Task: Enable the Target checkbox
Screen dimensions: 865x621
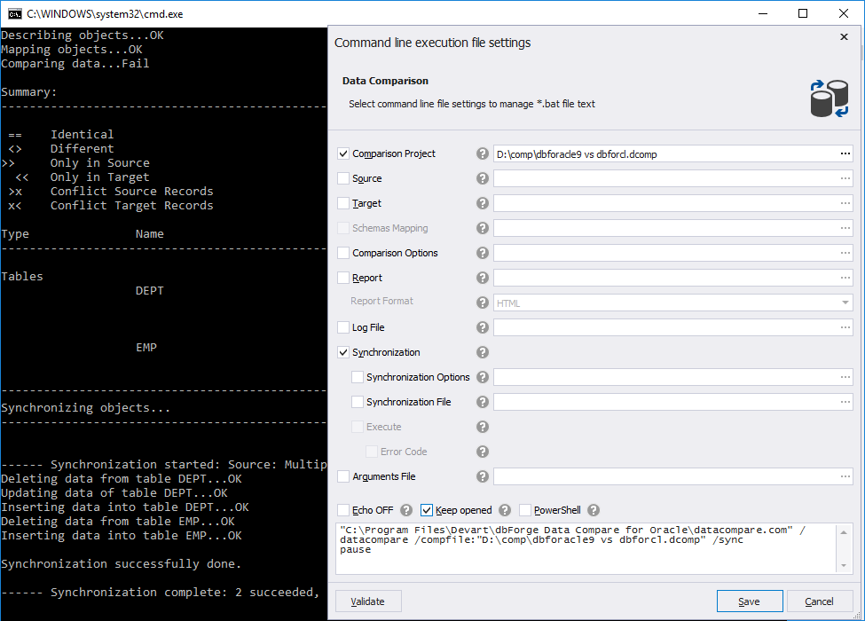Action: pos(343,203)
